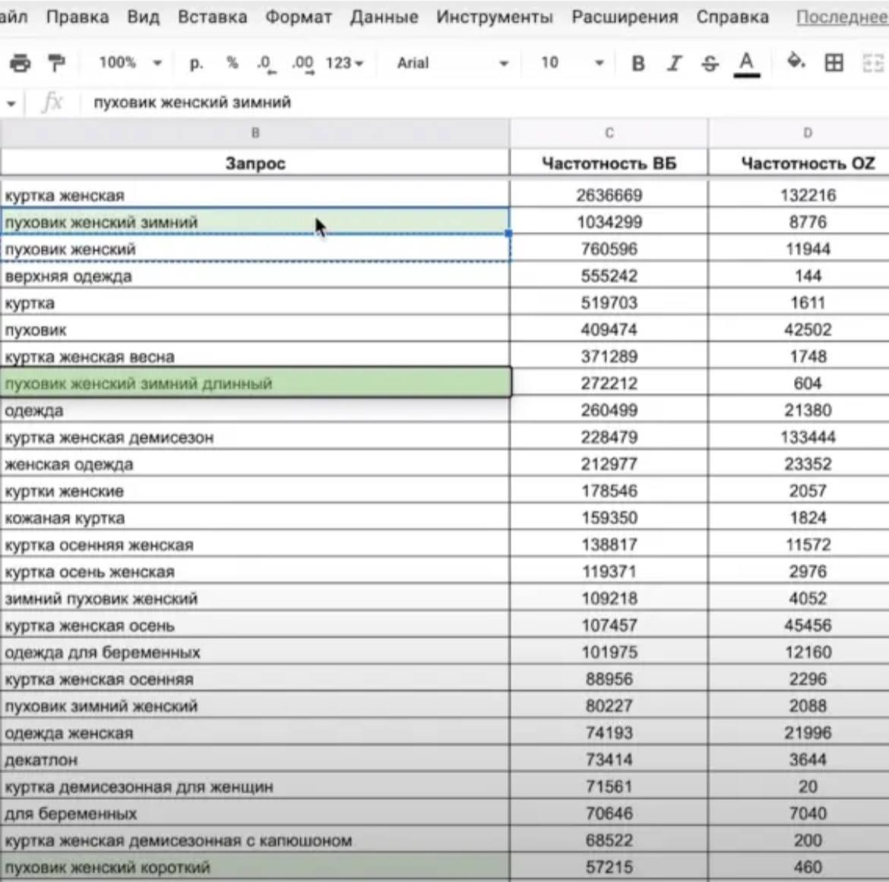Toggle Strikethrough formatting
Viewport: 889px width, 882px height.
(x=710, y=64)
